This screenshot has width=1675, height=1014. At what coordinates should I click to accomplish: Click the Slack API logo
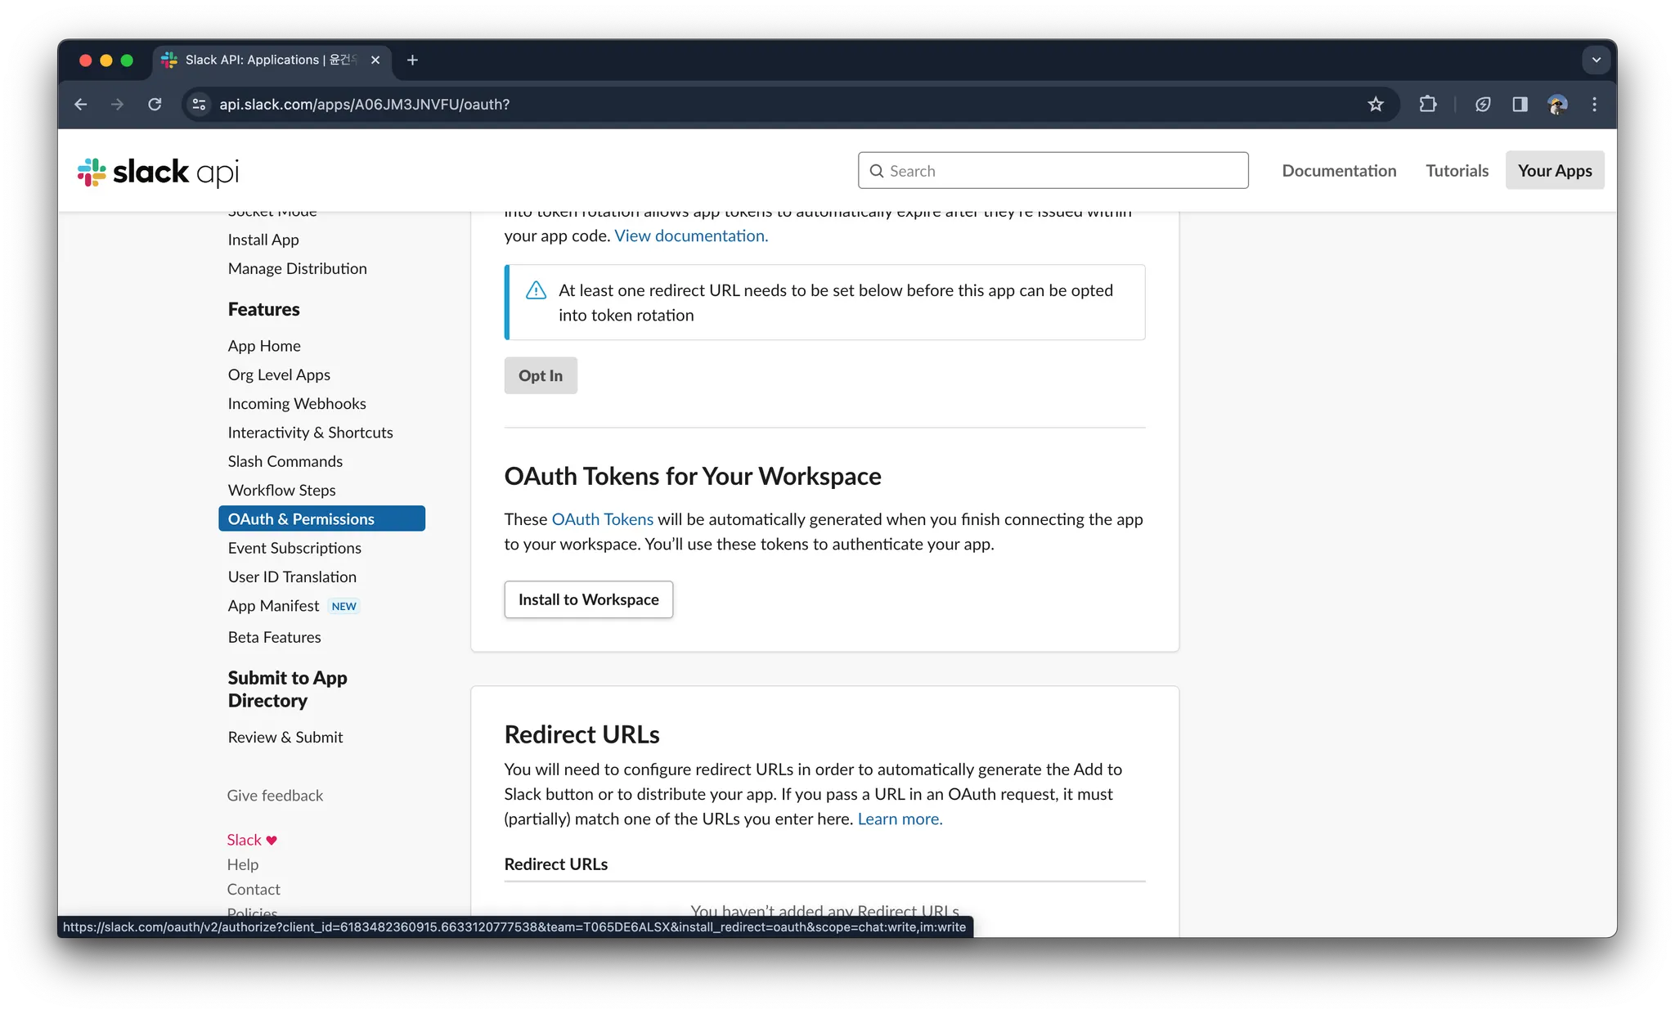(x=158, y=172)
